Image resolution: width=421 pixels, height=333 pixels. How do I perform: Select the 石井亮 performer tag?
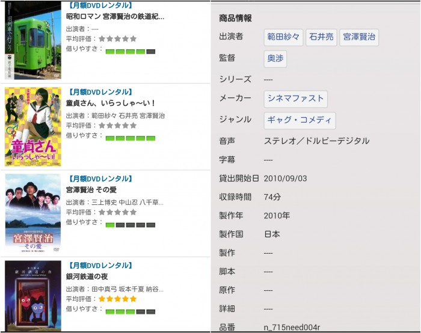(x=321, y=37)
